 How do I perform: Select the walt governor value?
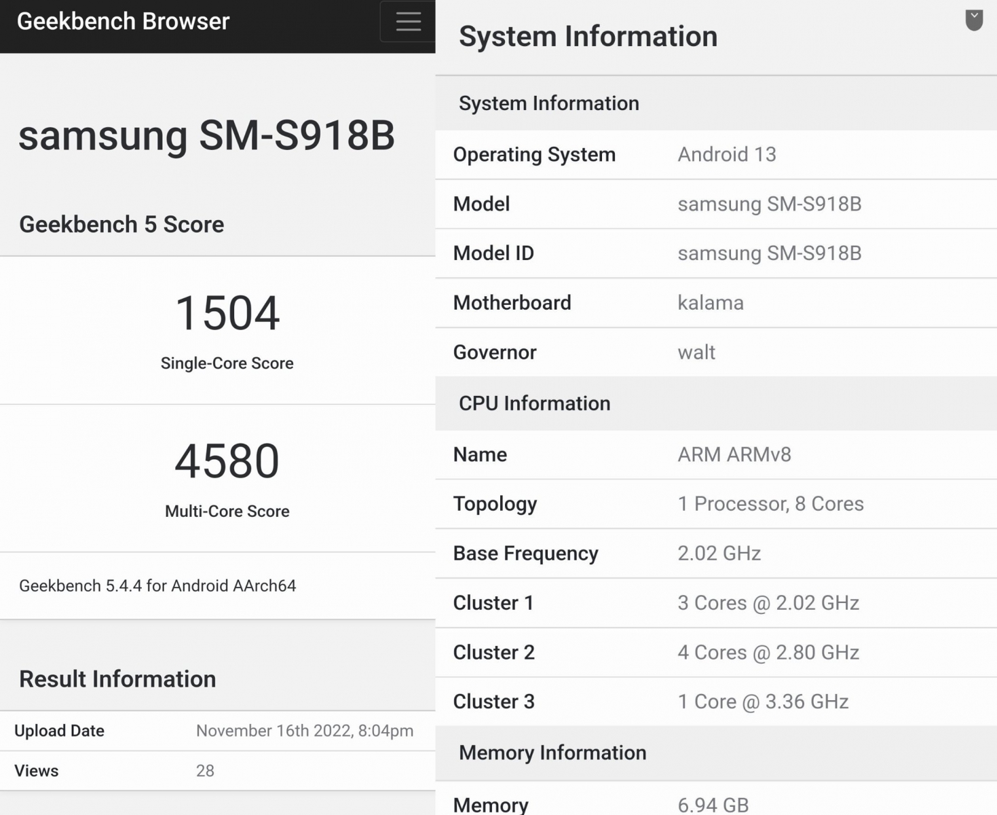point(696,352)
